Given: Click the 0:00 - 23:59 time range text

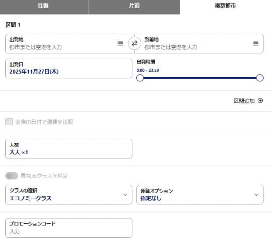Looking at the screenshot, I should pos(148,70).
